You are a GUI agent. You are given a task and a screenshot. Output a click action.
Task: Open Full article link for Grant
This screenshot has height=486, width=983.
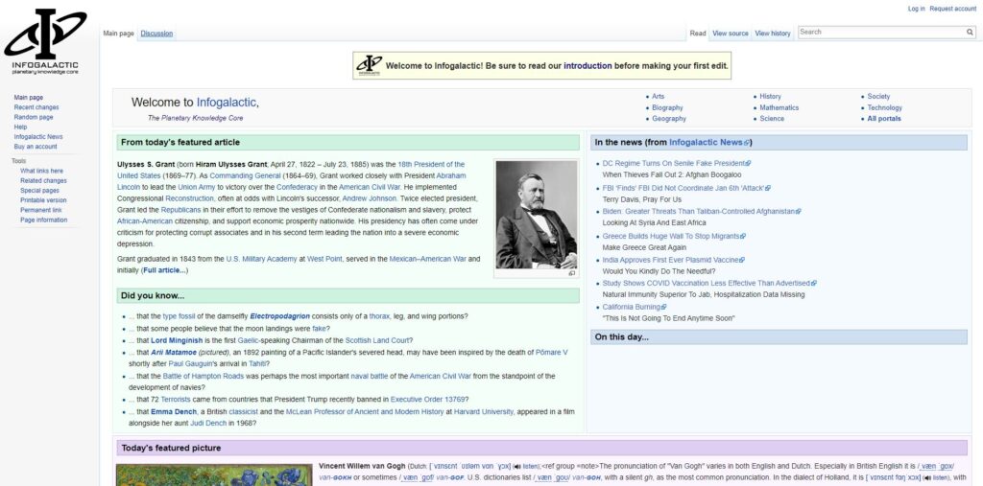click(163, 270)
